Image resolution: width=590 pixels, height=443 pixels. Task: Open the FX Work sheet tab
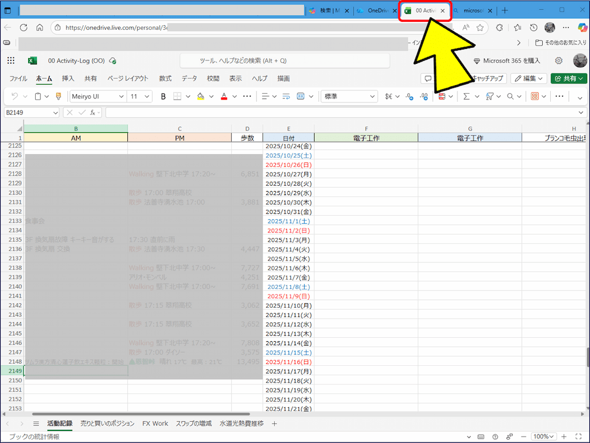click(155, 423)
